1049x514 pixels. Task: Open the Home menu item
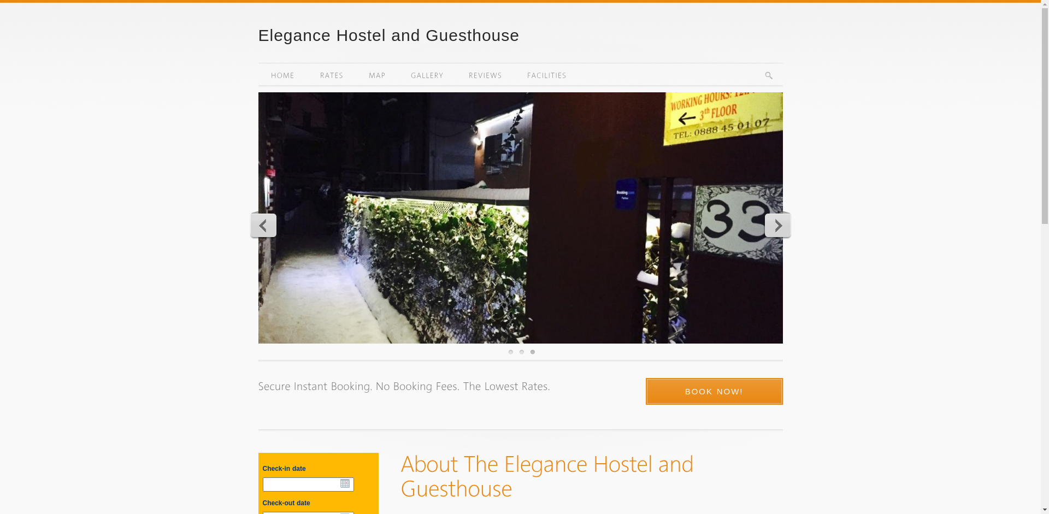click(283, 75)
